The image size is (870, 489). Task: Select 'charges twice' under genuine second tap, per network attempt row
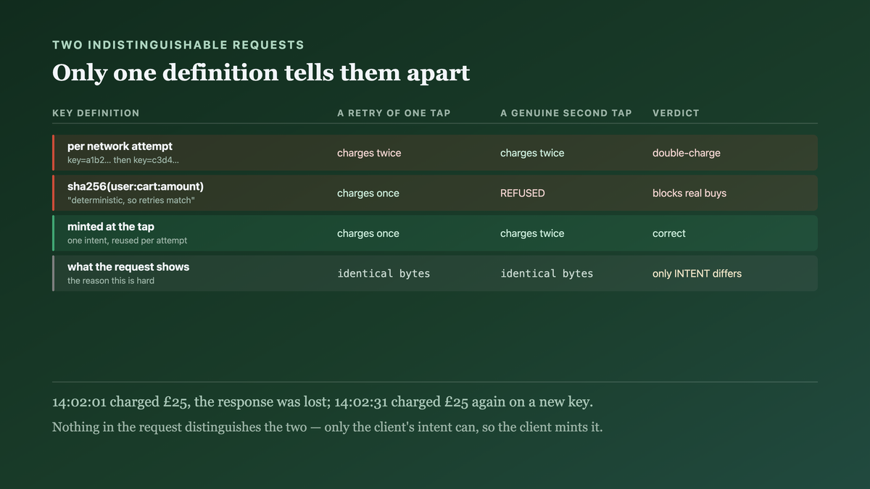pos(532,153)
